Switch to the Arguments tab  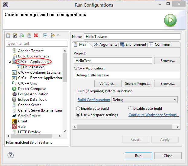[105, 45]
